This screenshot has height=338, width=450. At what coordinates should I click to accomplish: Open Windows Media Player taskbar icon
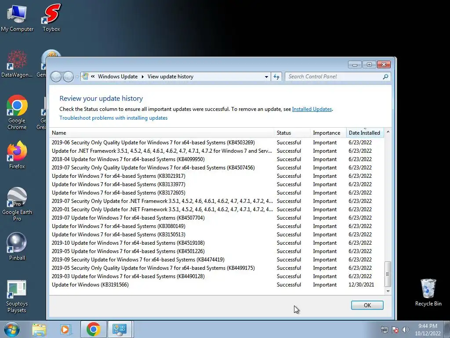coord(66,329)
